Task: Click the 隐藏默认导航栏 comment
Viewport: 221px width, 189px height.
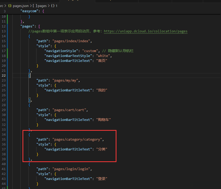Action: 118,51
